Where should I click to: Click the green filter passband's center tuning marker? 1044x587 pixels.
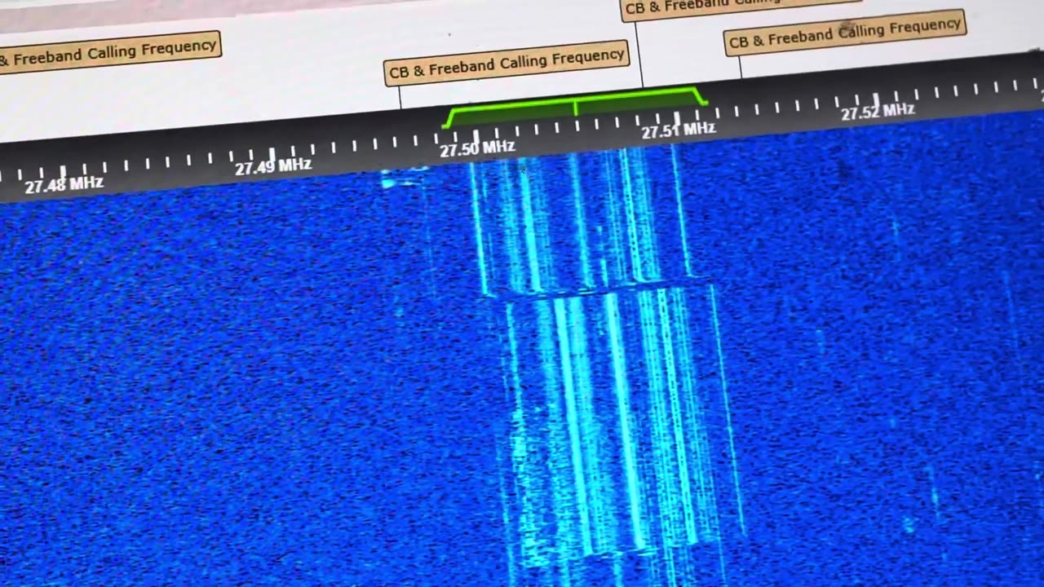point(576,106)
